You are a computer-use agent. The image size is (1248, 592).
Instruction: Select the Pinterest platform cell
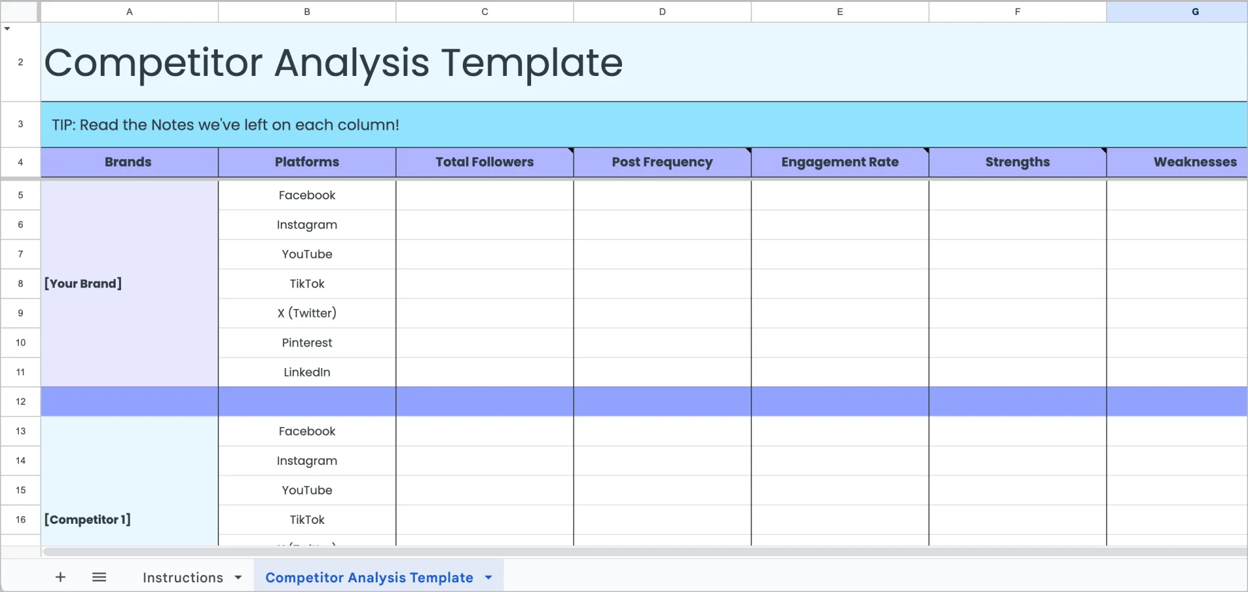(x=307, y=343)
